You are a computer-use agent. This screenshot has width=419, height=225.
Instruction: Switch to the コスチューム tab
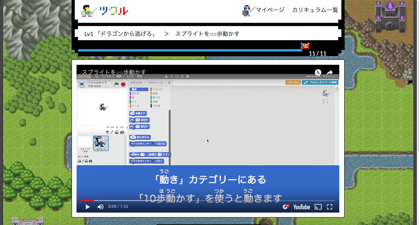coord(155,83)
